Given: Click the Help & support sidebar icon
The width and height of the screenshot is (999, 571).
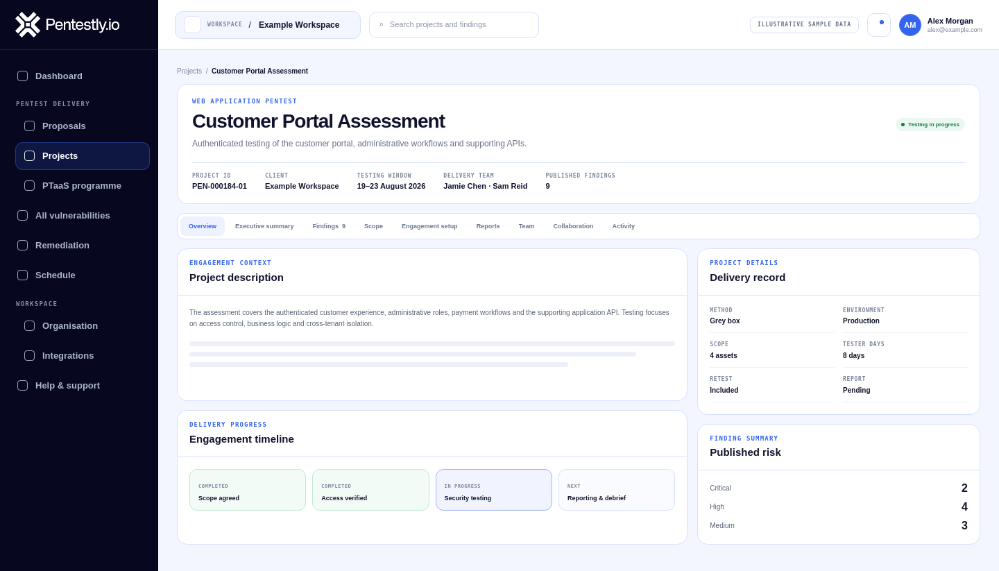Looking at the screenshot, I should (23, 386).
